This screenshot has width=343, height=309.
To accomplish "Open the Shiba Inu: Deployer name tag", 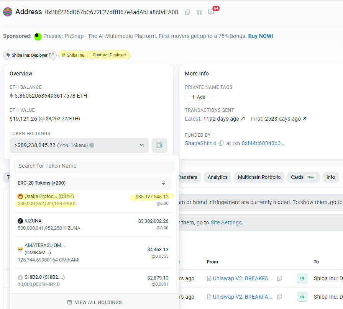I will 30,55.
